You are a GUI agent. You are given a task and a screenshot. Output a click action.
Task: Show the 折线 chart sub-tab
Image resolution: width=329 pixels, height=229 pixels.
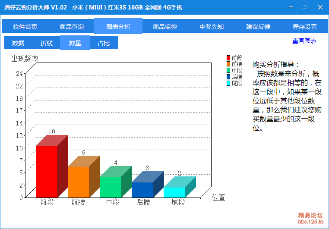pyautogui.click(x=47, y=43)
